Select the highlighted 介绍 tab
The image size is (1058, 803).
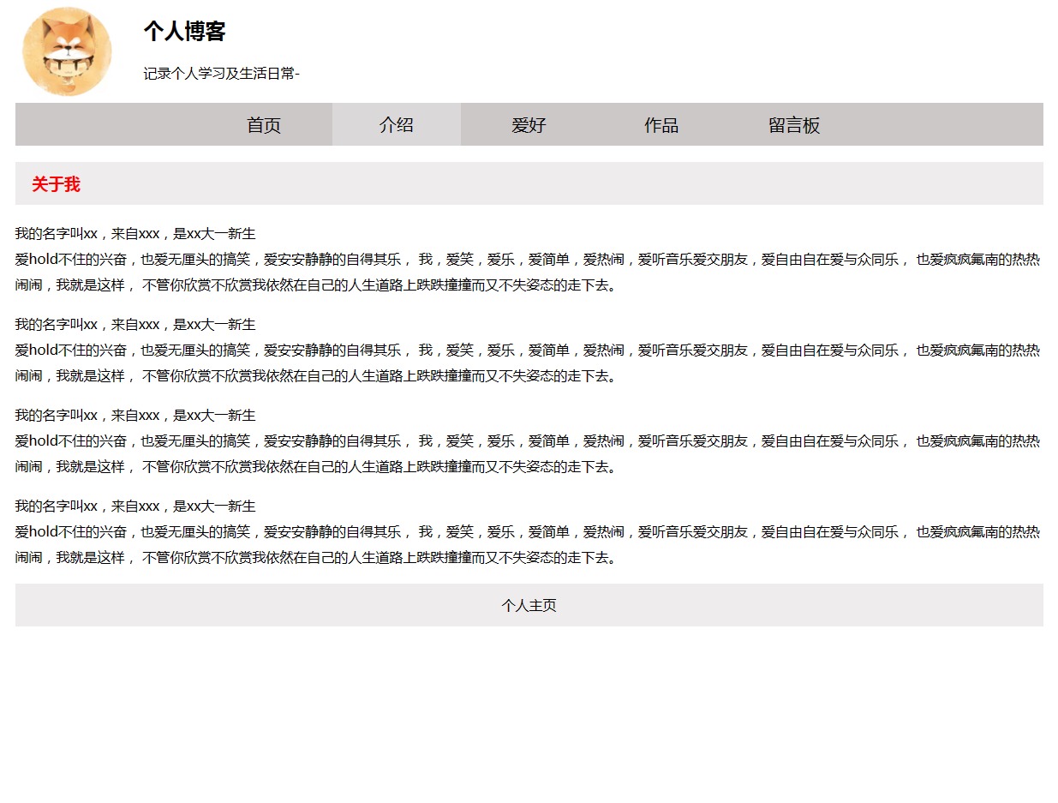pyautogui.click(x=397, y=125)
